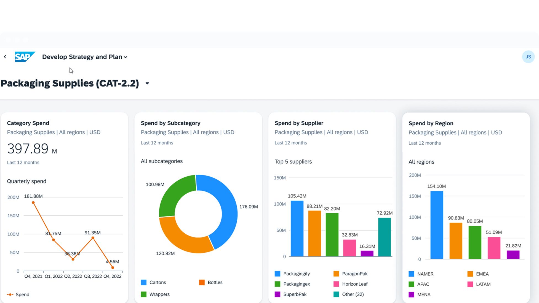Open the JS user avatar

point(528,57)
